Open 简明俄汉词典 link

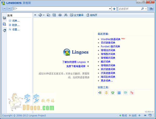[x=108, y=65]
